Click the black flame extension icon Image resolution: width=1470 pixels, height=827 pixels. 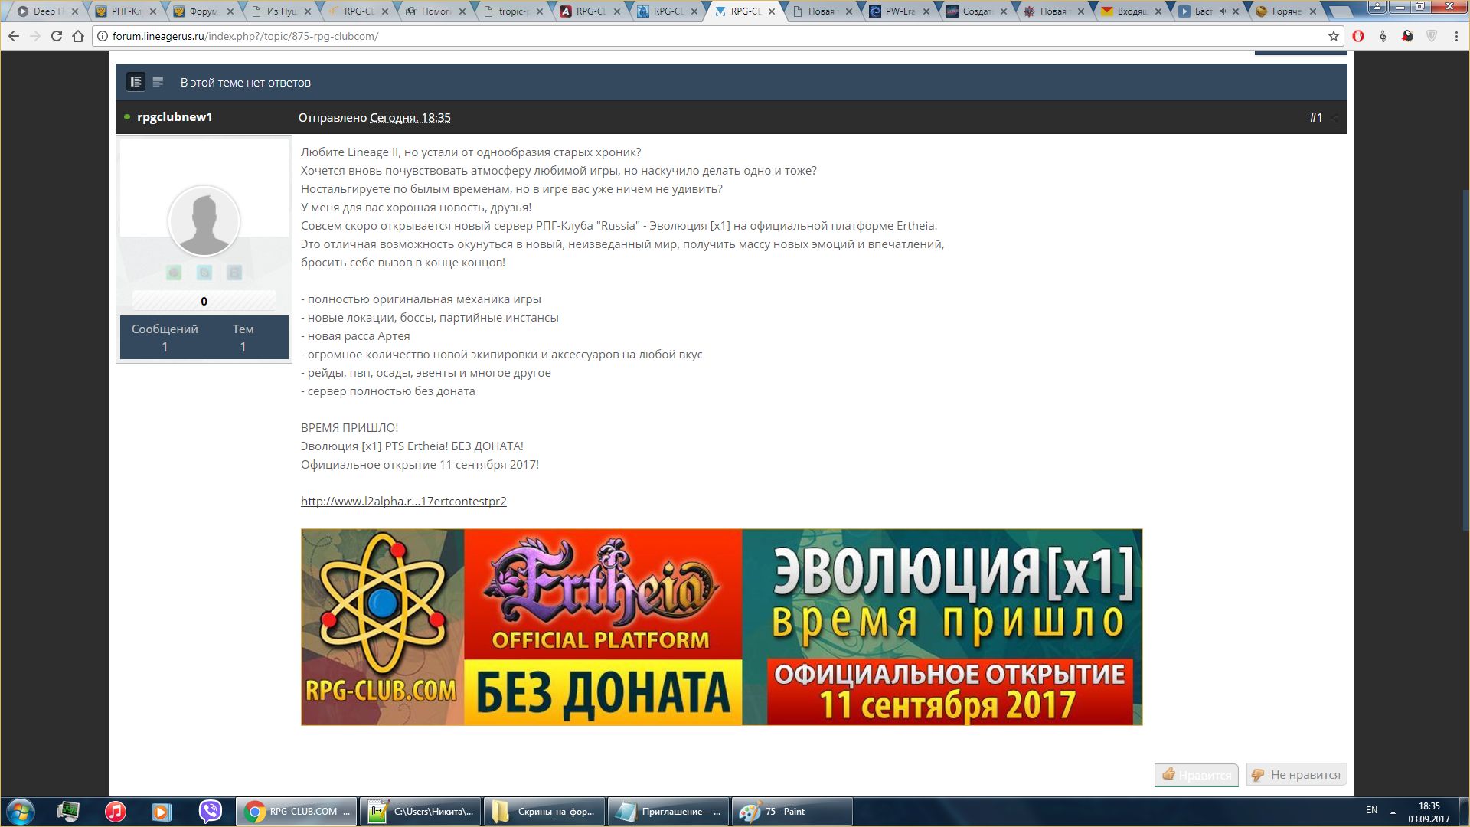click(1383, 36)
